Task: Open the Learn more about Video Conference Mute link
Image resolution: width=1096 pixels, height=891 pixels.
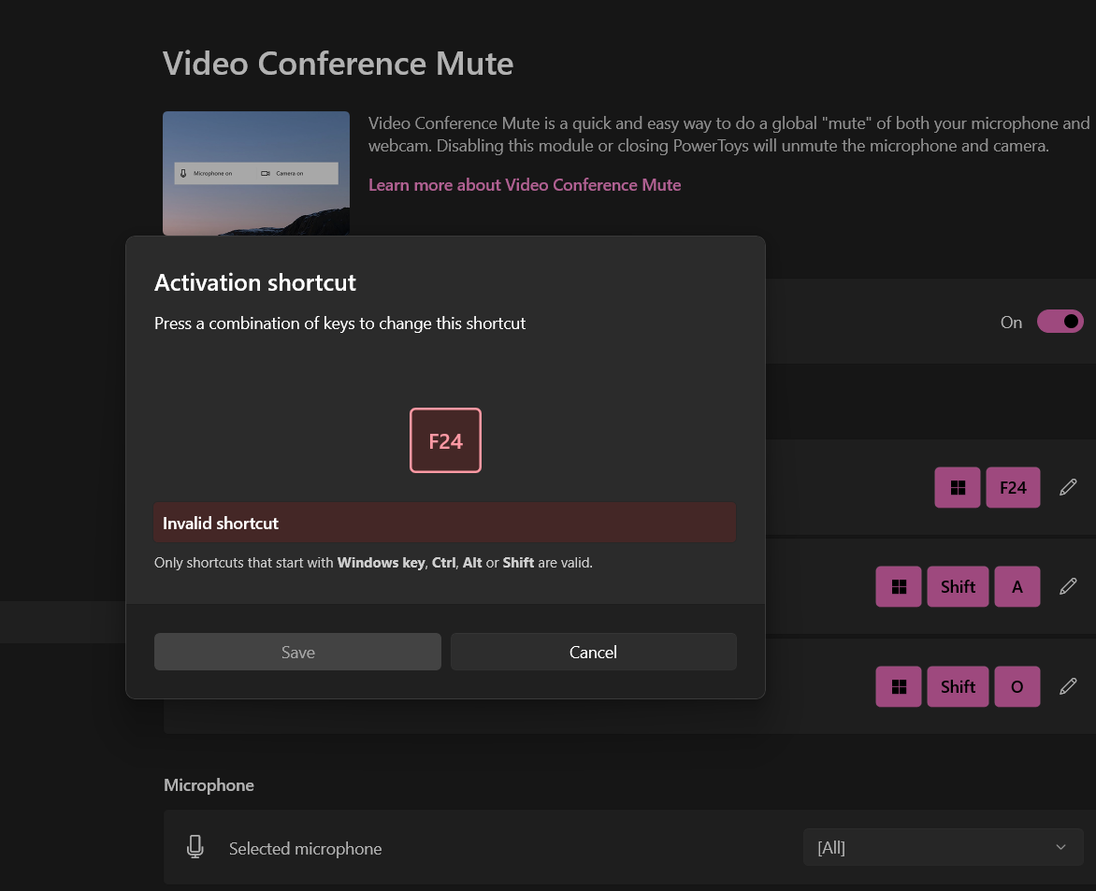Action: click(525, 184)
